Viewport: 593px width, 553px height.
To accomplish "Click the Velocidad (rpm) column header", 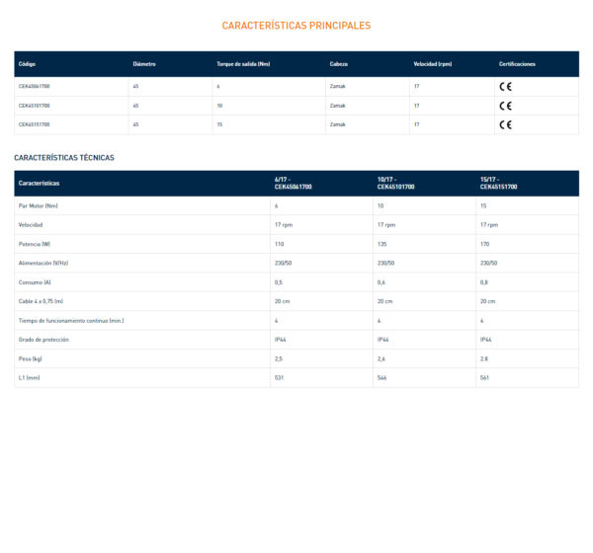I will click(432, 64).
